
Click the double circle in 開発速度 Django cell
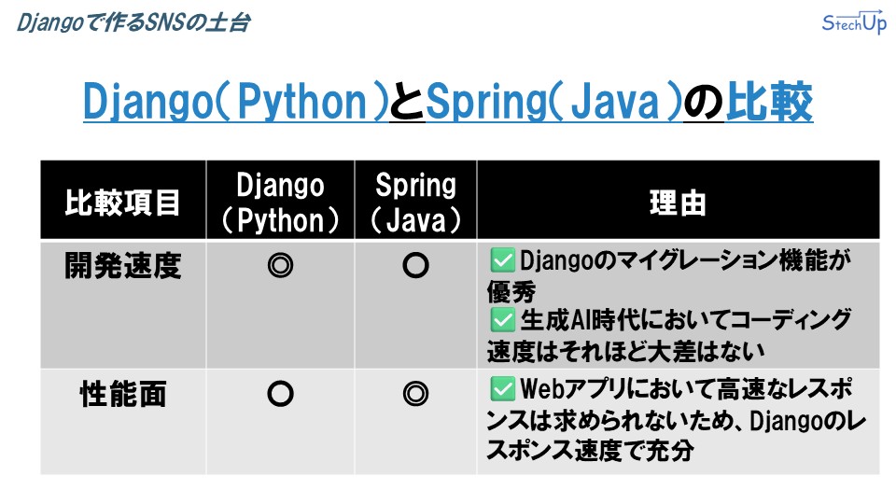[x=280, y=265]
